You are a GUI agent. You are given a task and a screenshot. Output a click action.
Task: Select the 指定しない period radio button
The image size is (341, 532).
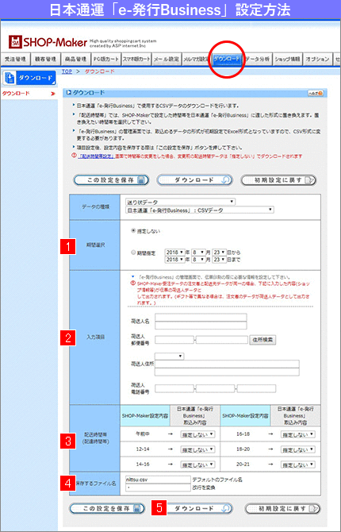[133, 231]
